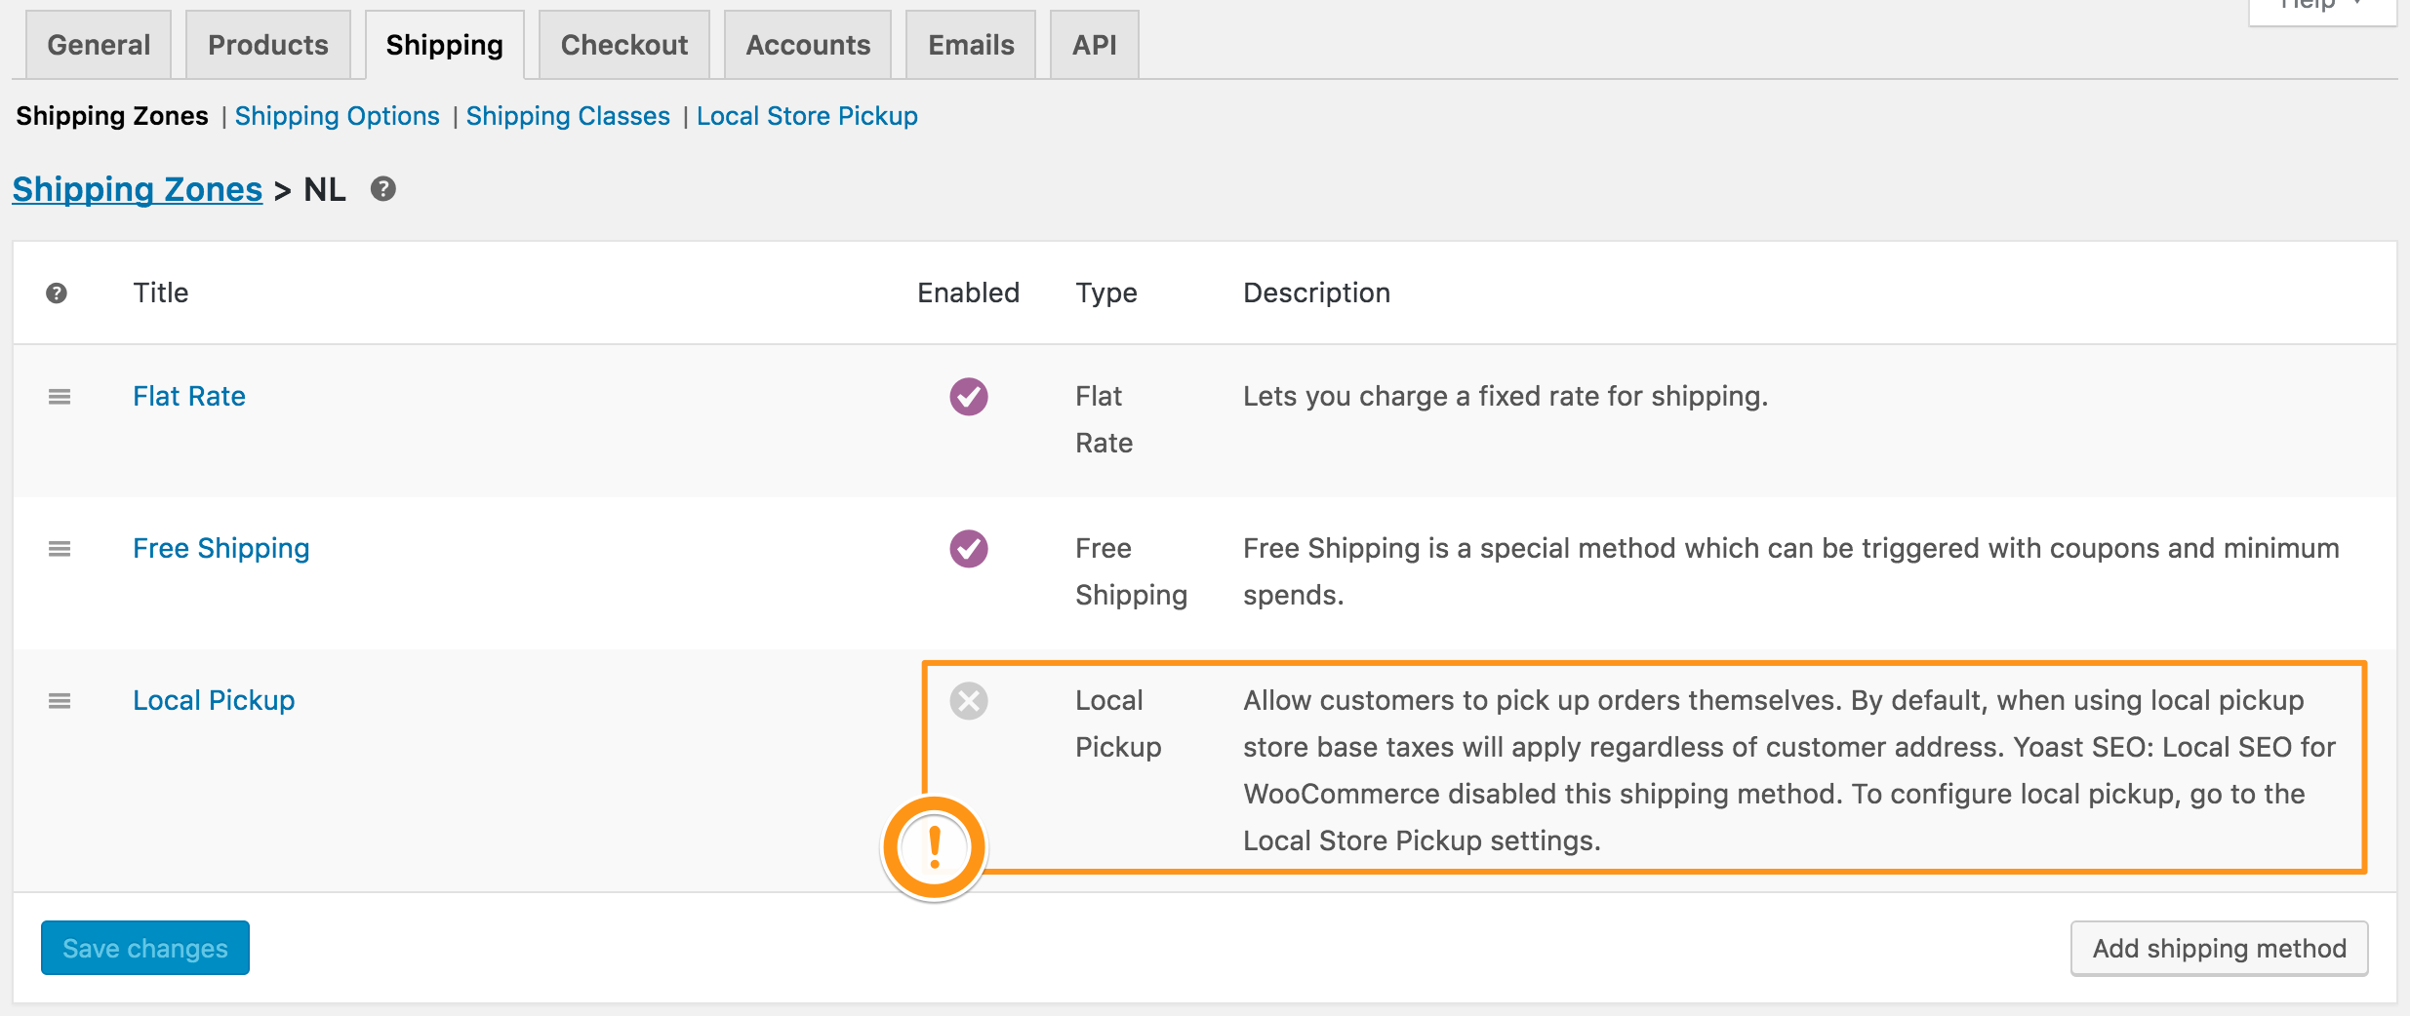
Task: Open the Emails tab
Action: tap(971, 45)
